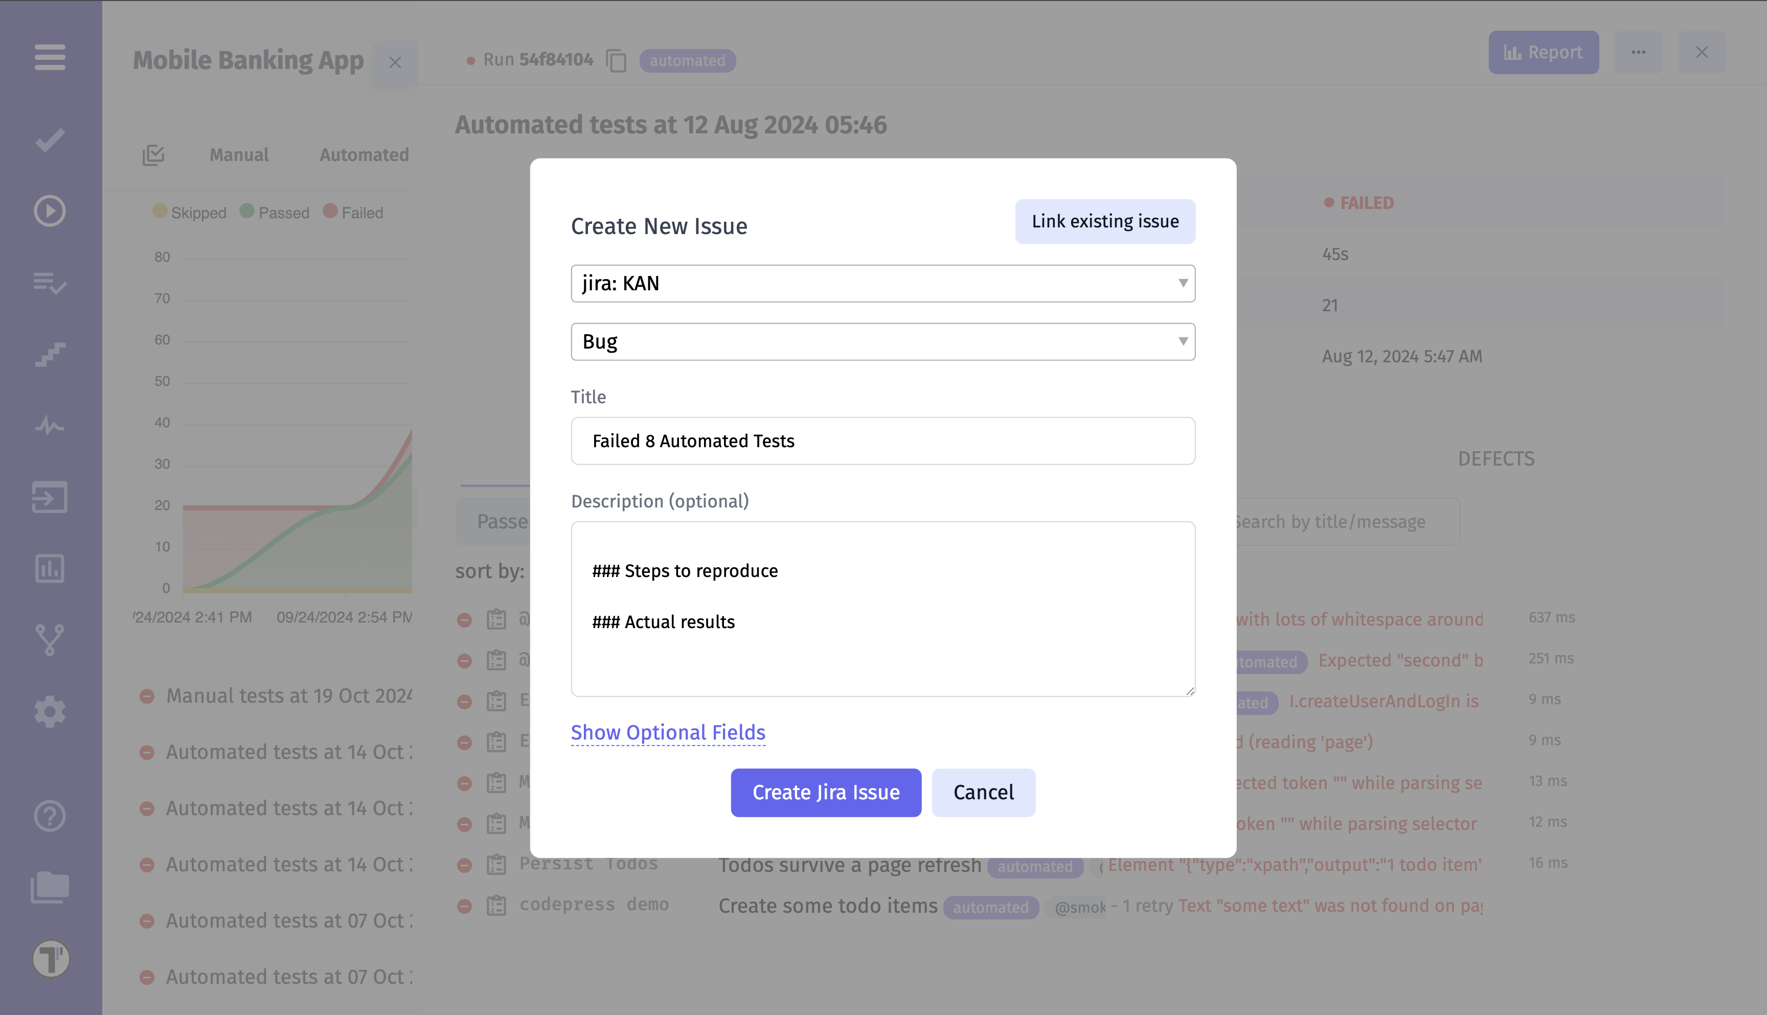The width and height of the screenshot is (1767, 1015).
Task: Click the Title input field
Action: tap(883, 440)
